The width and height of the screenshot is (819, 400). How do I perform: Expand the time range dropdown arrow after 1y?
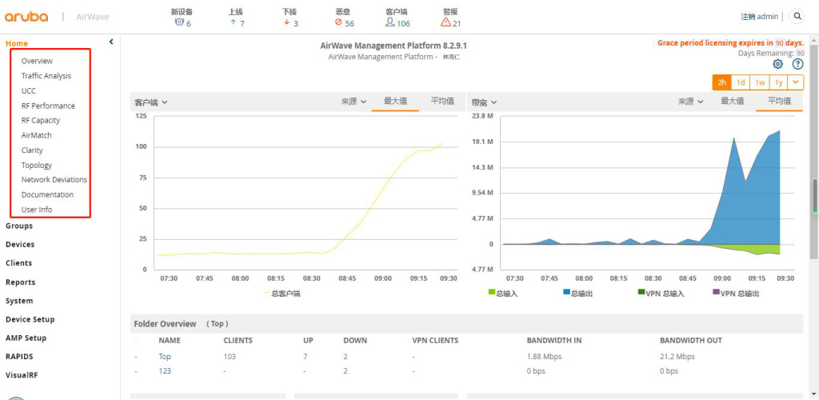796,82
